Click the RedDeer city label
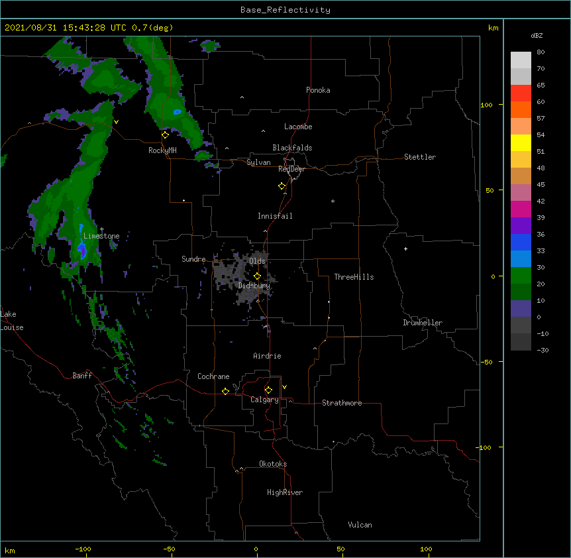Image resolution: width=571 pixels, height=558 pixels. click(x=291, y=169)
